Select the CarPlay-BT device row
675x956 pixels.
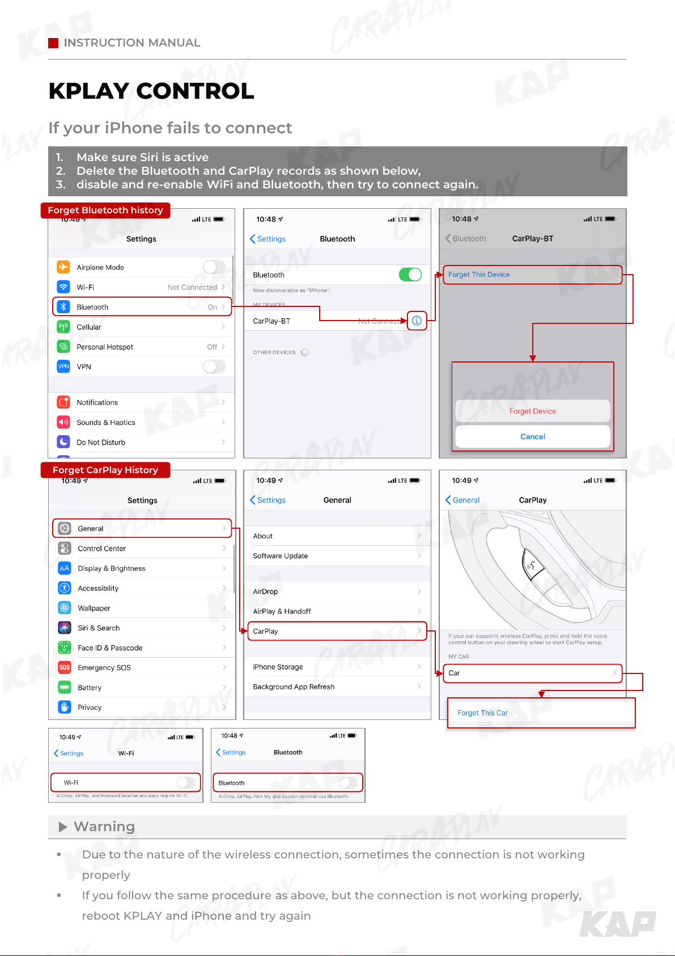[x=337, y=321]
